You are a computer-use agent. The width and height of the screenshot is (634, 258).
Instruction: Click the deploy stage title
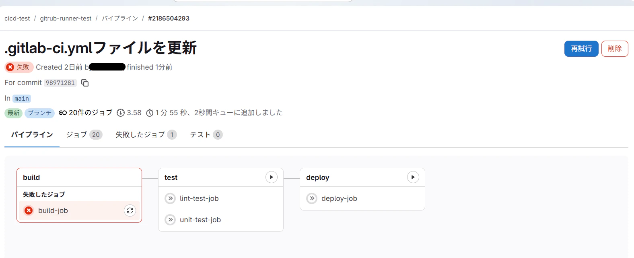coord(317,178)
